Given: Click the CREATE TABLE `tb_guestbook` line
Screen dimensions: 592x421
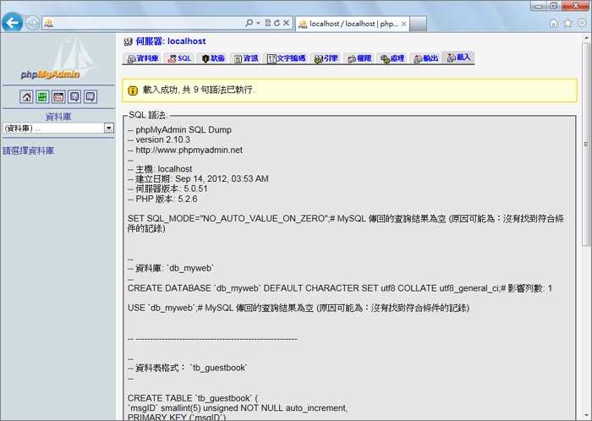Looking at the screenshot, I should pos(193,398).
